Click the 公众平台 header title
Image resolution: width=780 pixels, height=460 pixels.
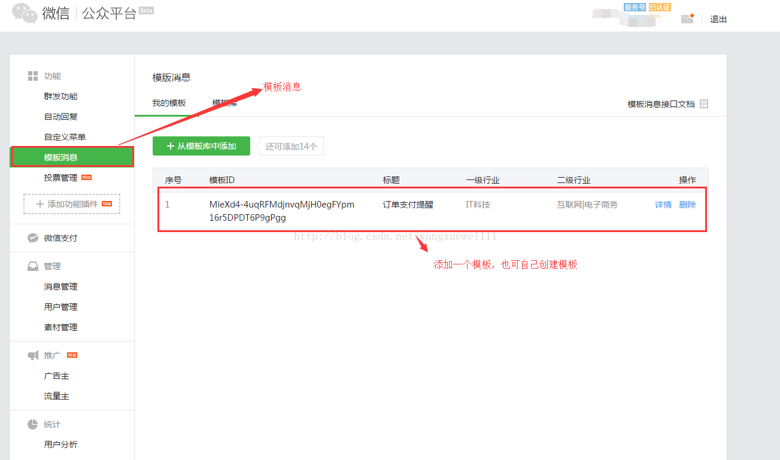109,13
